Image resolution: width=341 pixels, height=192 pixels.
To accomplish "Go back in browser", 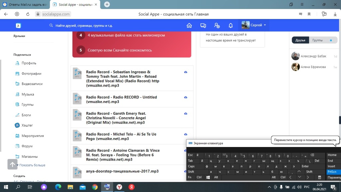I will pyautogui.click(x=6, y=14).
